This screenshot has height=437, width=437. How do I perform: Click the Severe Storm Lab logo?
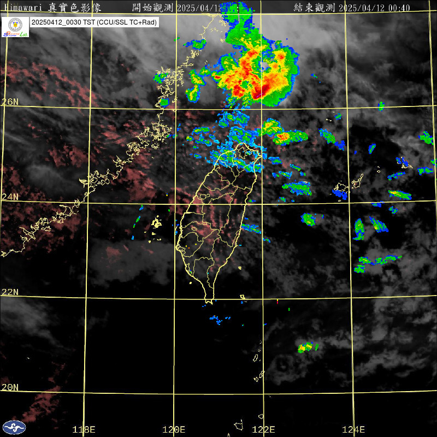(15, 27)
